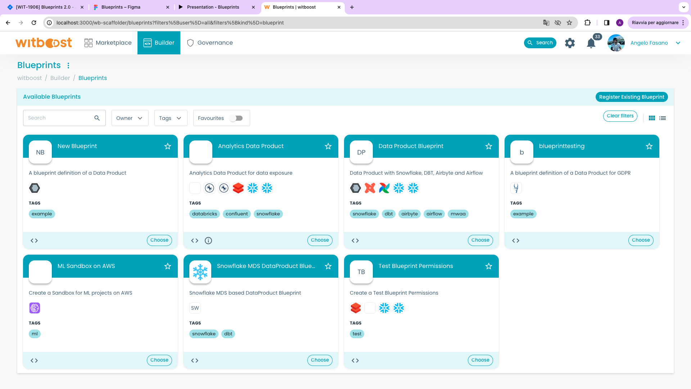This screenshot has height=389, width=691.
Task: Click the Search input field
Action: click(x=61, y=118)
